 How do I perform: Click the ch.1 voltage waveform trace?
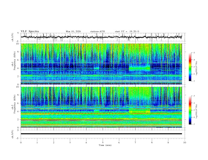point(101,37)
